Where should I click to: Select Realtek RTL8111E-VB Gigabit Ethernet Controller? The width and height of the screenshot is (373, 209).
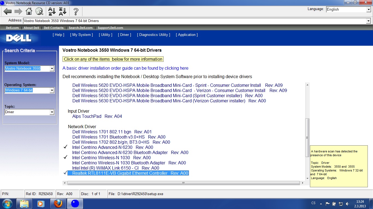(128, 173)
